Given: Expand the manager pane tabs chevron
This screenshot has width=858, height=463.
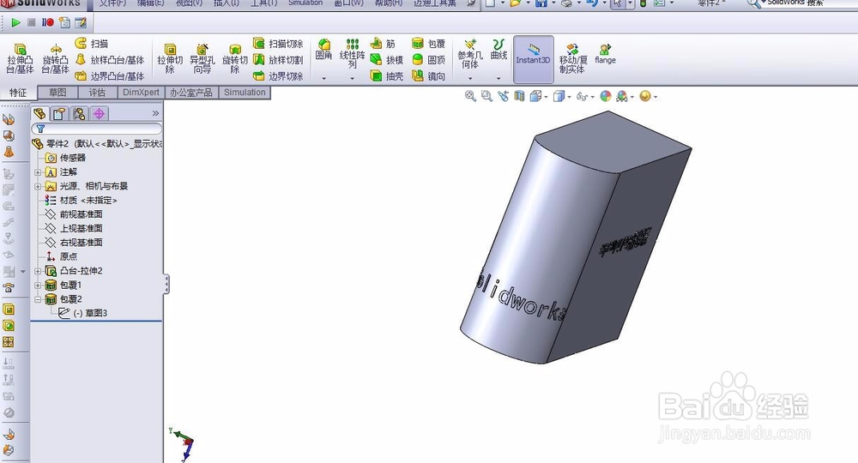Looking at the screenshot, I should [155, 113].
